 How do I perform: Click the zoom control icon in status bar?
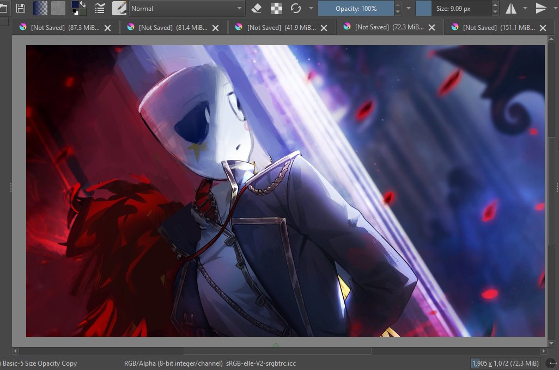pyautogui.click(x=551, y=363)
